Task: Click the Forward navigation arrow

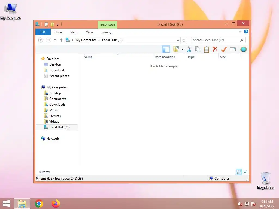Action: tap(48, 40)
